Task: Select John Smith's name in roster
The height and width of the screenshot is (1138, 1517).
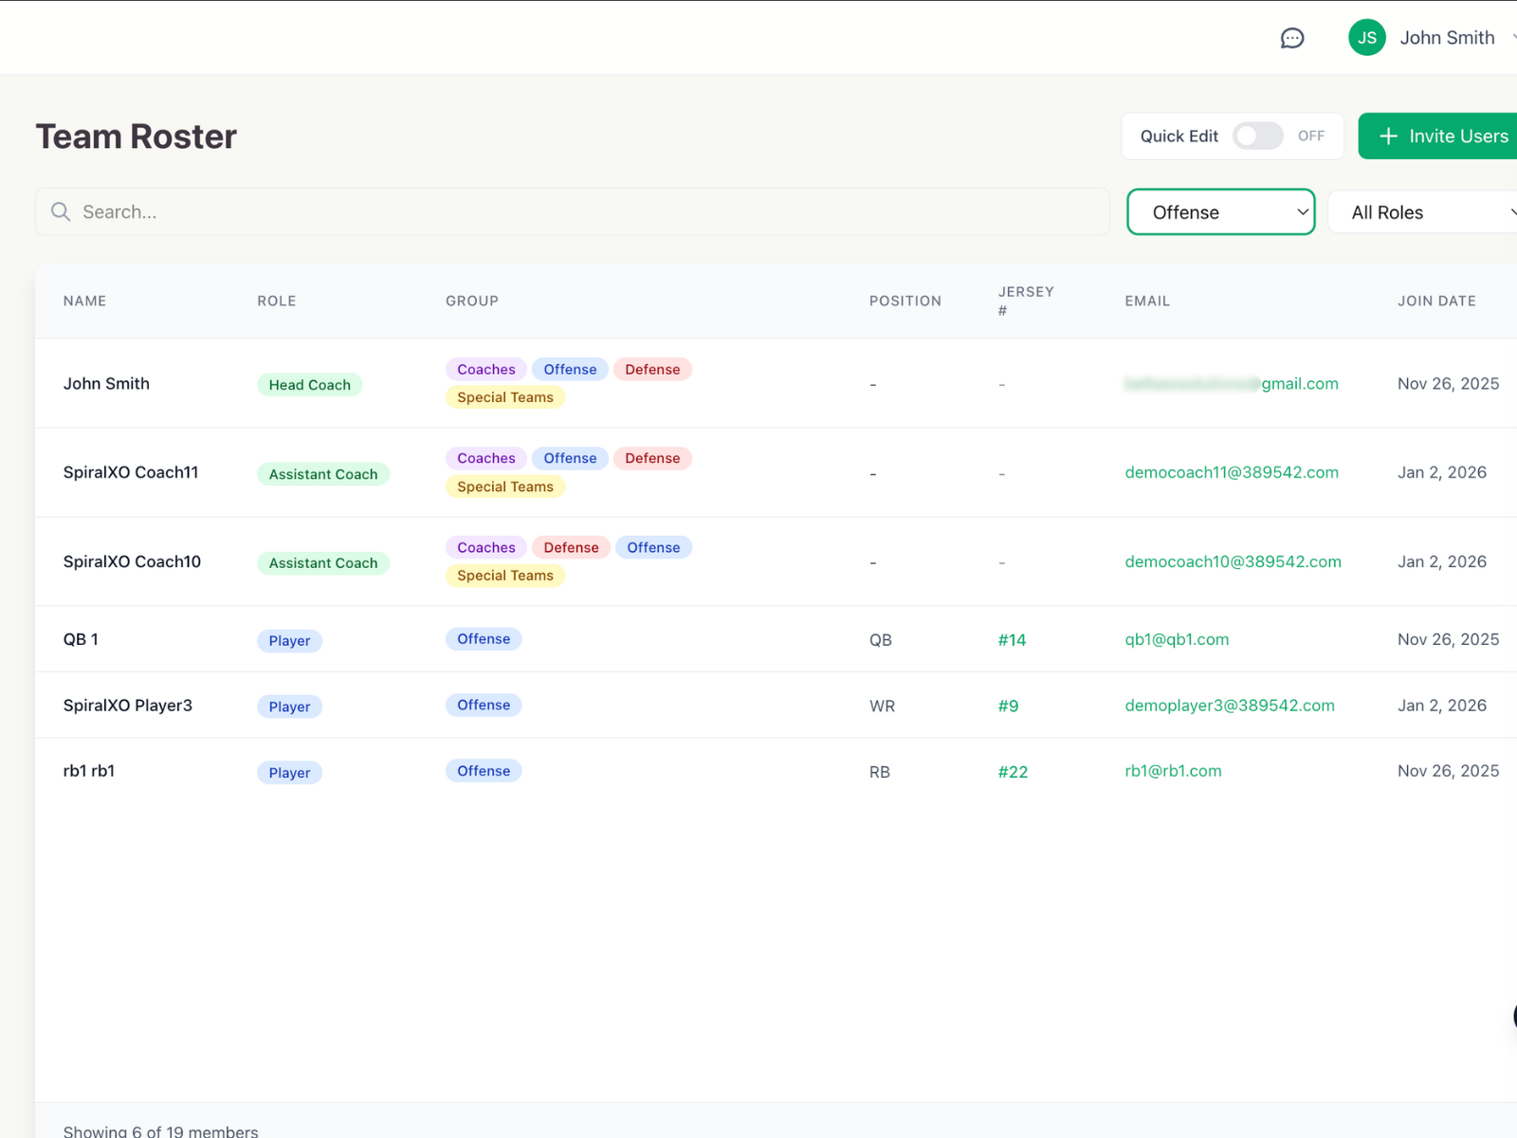Action: [106, 383]
